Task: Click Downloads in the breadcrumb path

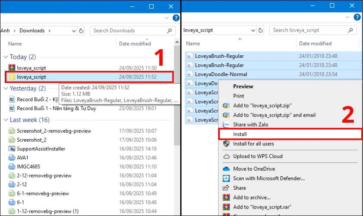Action: click(32, 31)
